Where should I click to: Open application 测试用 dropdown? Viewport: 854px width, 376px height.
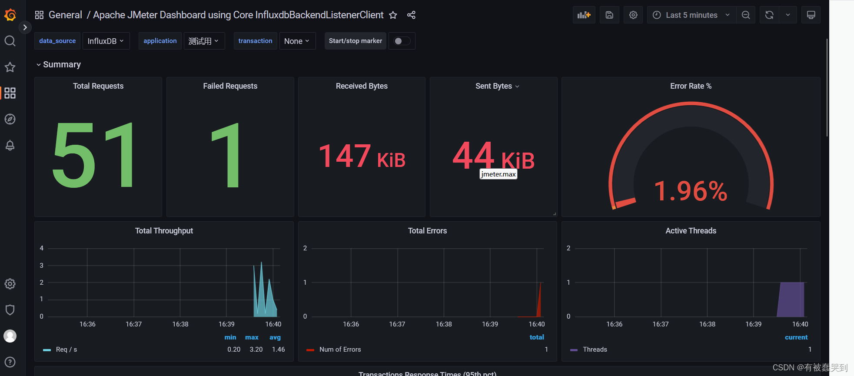pyautogui.click(x=204, y=41)
